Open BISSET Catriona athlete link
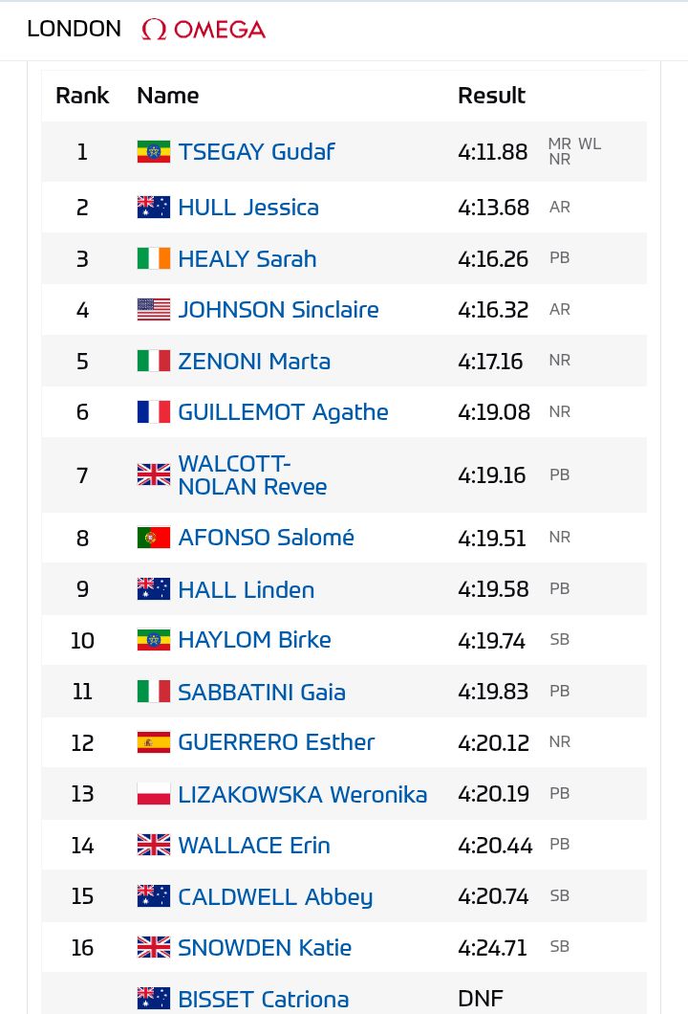 click(x=264, y=999)
